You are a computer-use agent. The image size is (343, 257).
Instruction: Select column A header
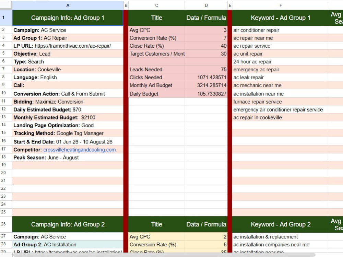pos(68,5)
